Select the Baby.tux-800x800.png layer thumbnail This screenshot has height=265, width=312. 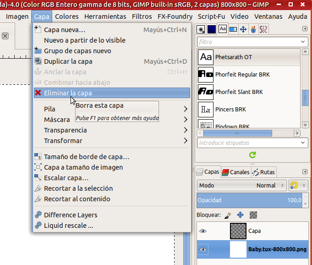(238, 249)
